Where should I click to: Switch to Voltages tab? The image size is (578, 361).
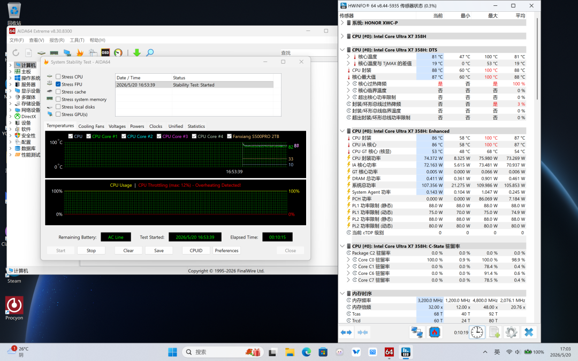tap(117, 126)
